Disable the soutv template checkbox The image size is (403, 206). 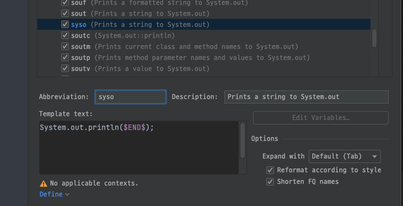(x=65, y=68)
